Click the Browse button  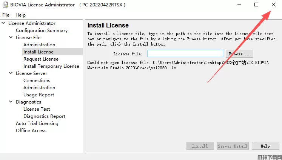click(239, 54)
